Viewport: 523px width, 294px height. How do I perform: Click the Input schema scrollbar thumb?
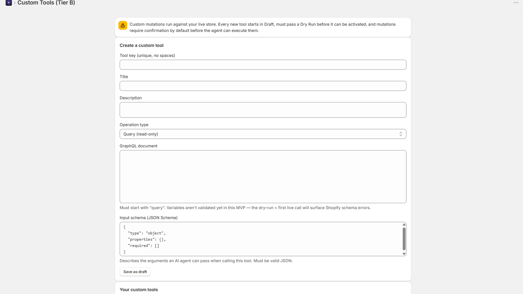(404, 239)
